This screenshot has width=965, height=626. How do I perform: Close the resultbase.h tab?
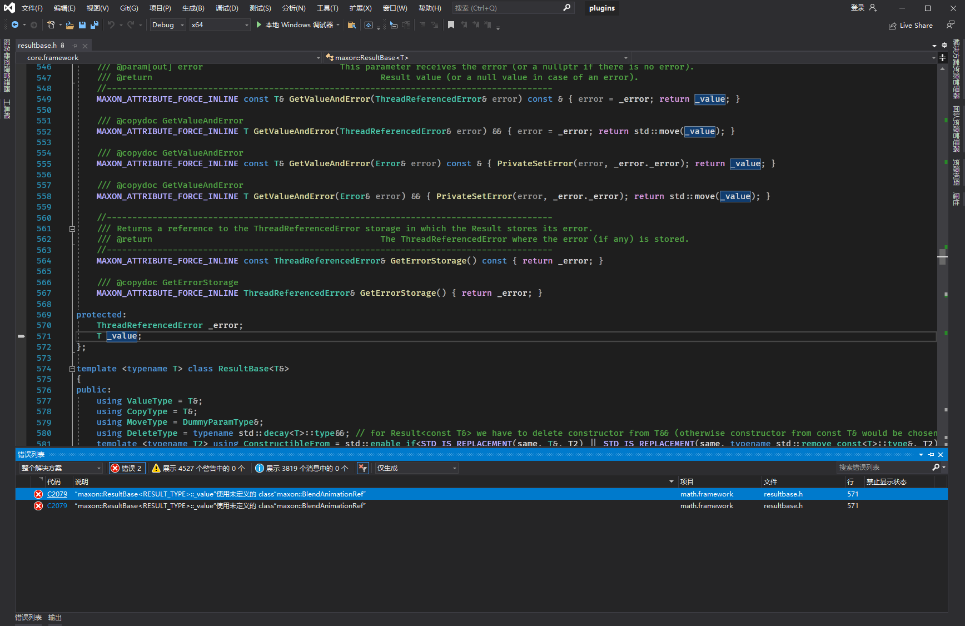click(85, 46)
